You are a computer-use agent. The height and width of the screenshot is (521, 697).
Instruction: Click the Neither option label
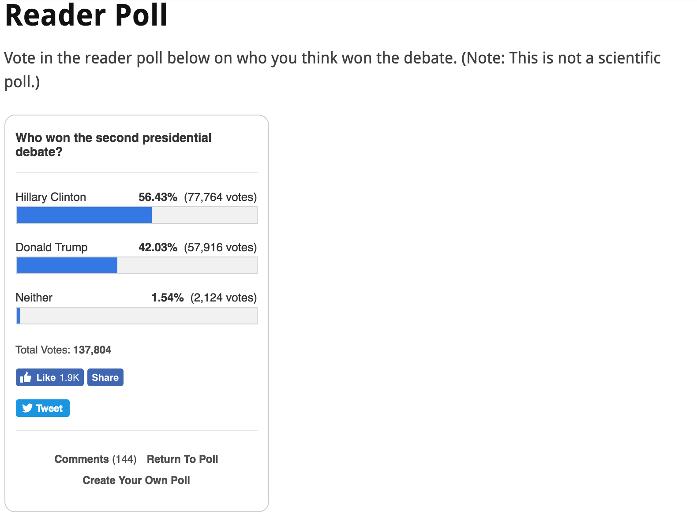tap(34, 298)
